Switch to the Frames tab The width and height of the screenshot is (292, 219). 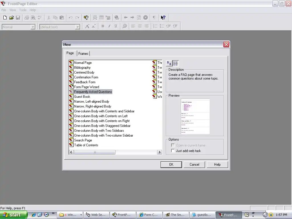click(83, 54)
